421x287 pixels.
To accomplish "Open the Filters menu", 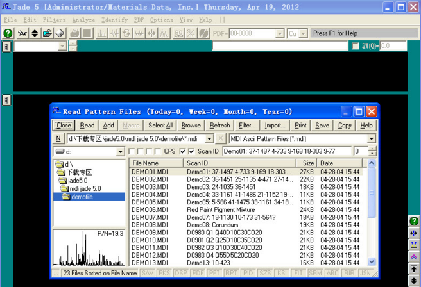I will pos(54,20).
